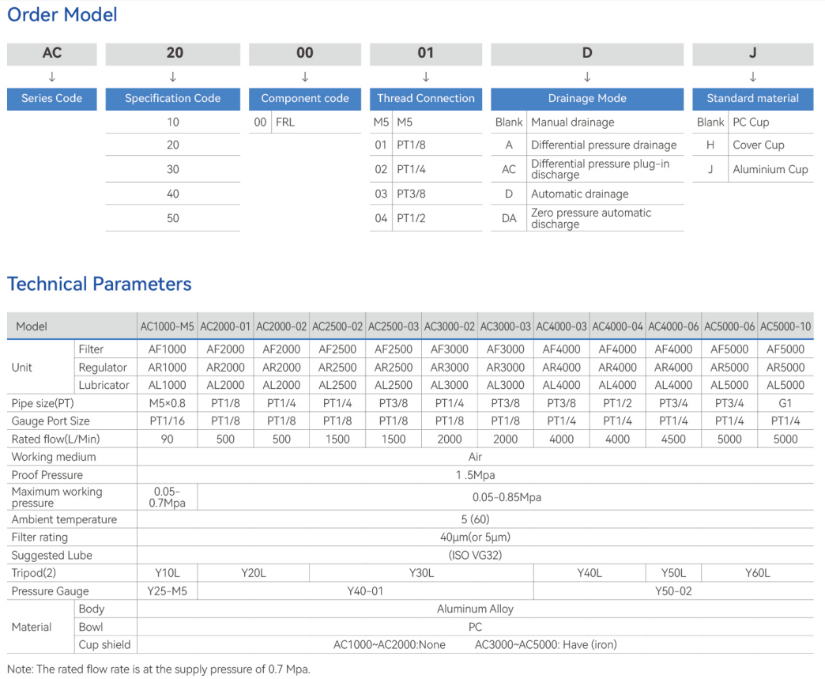This screenshot has width=825, height=679.
Task: Click specification code '30'
Action: click(172, 169)
